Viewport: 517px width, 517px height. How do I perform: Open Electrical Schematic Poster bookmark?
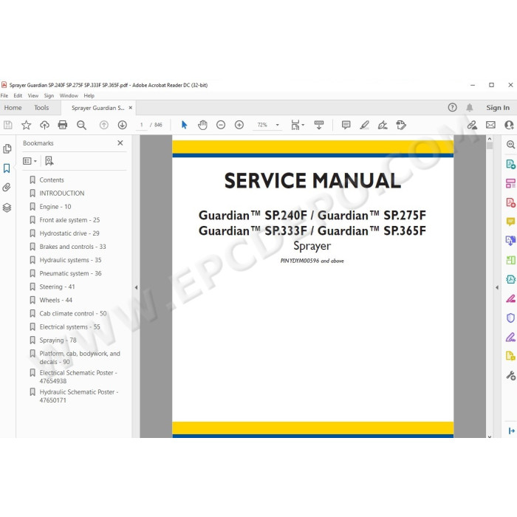point(78,377)
